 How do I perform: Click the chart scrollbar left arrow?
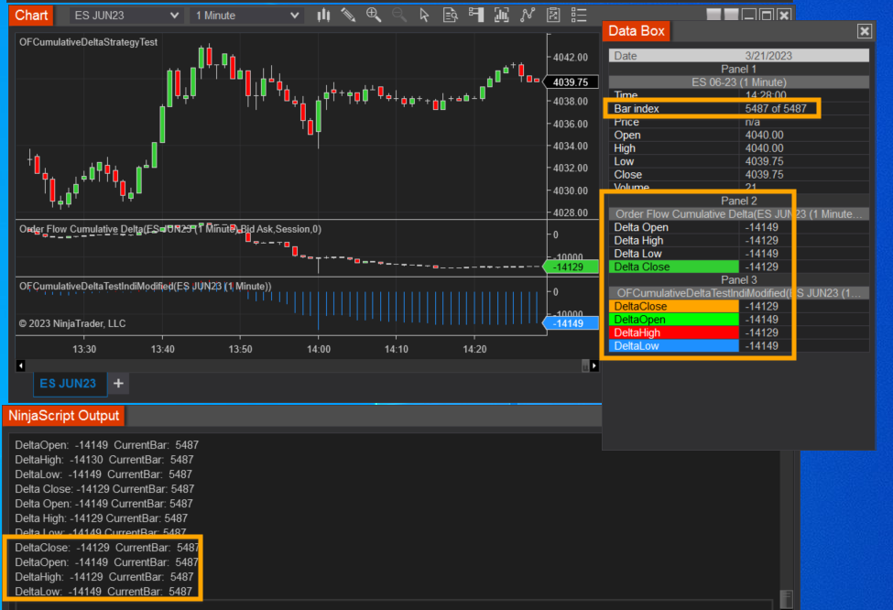(20, 365)
